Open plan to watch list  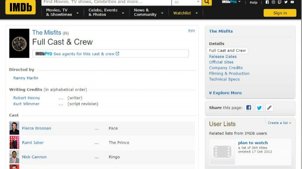[253, 143]
